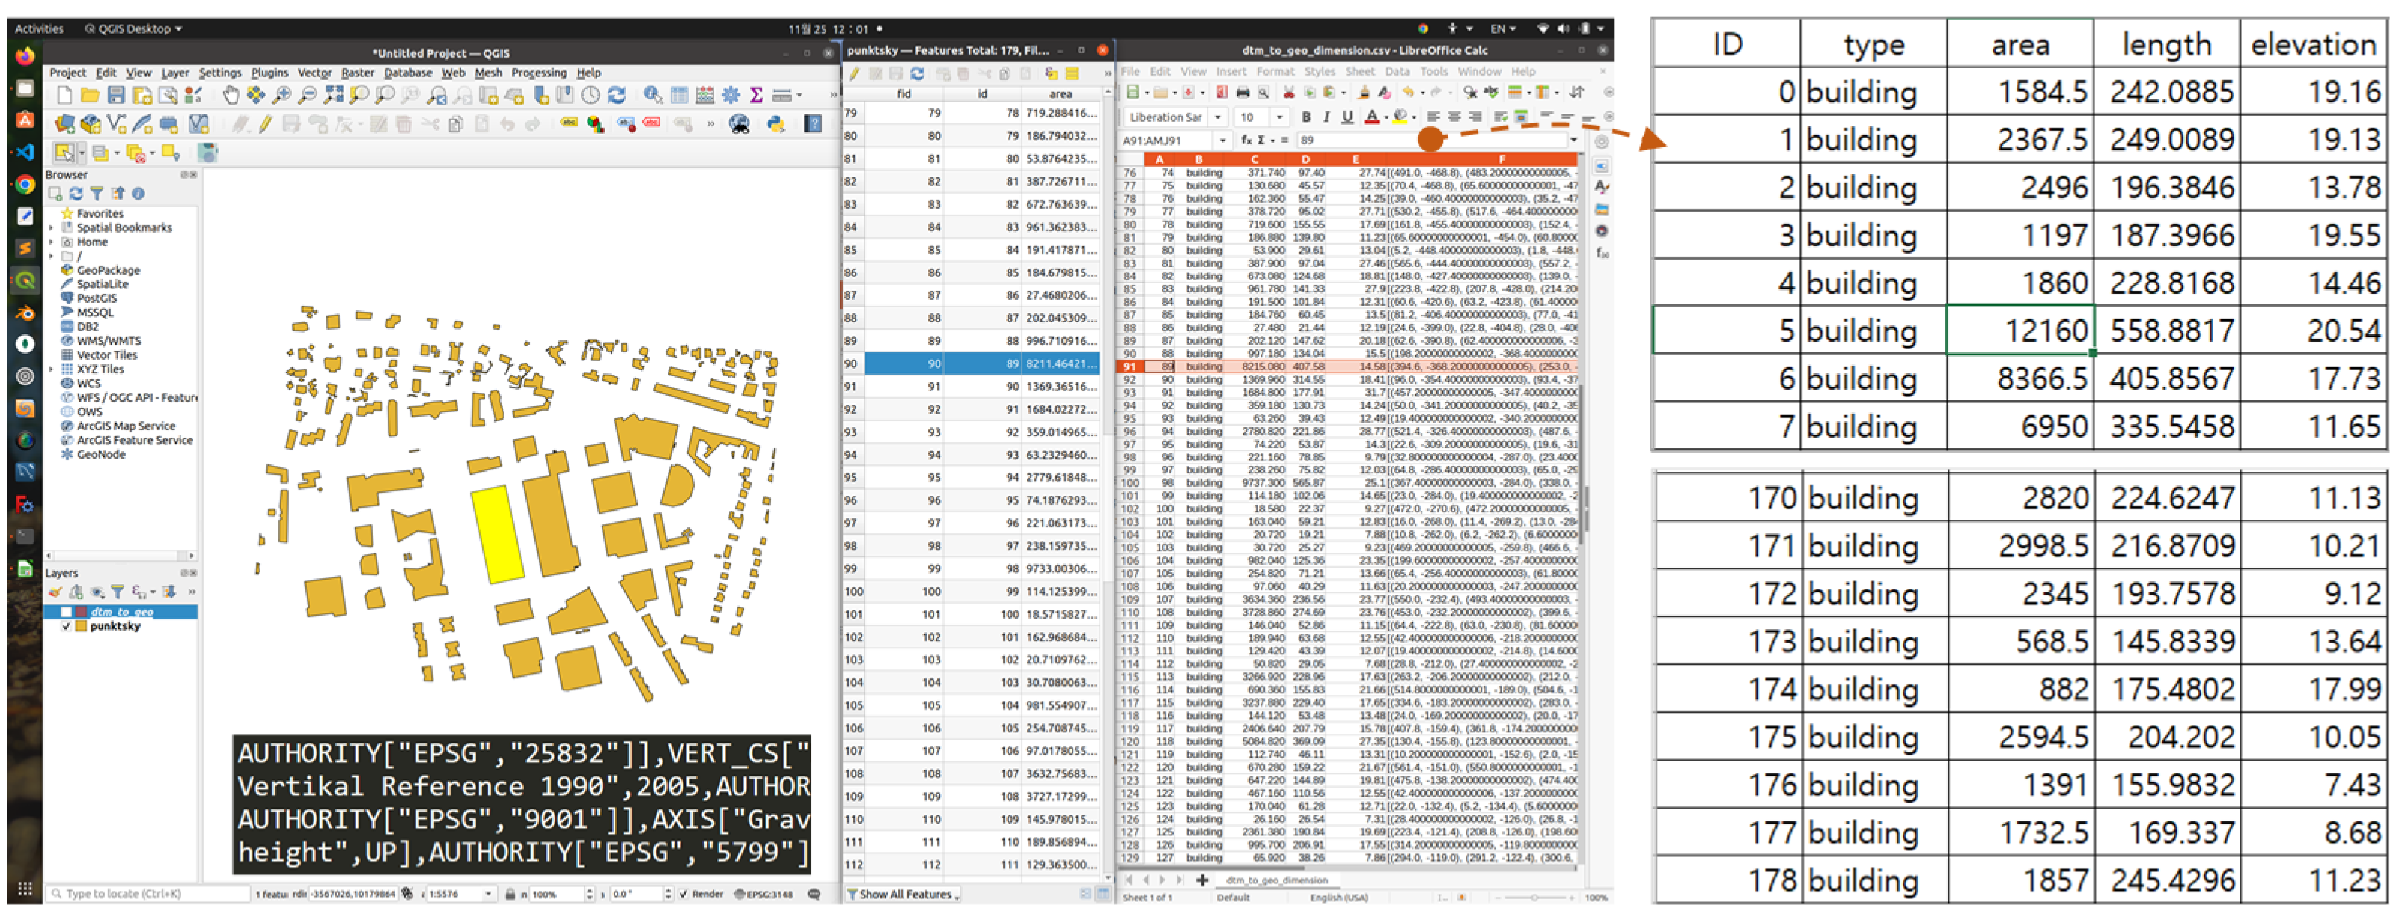This screenshot has height=920, width=2396.
Task: Enable the dtm_to_geo layer checkbox
Action: pos(67,613)
